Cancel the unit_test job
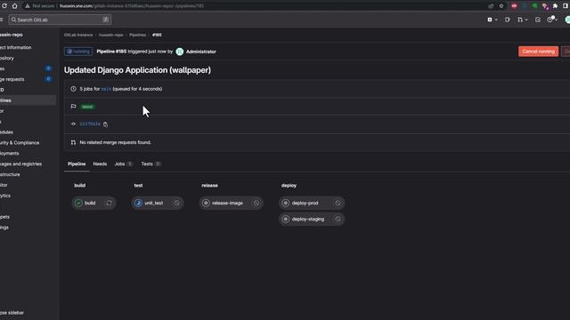Viewport: 570px width, 320px height. pyautogui.click(x=176, y=204)
